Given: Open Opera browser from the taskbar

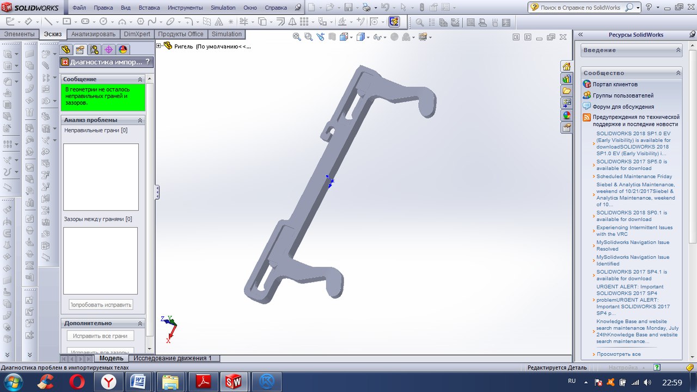Looking at the screenshot, I should click(x=77, y=382).
